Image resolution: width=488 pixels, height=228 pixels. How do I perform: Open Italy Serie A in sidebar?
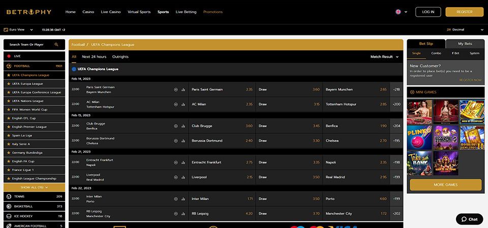click(34, 144)
